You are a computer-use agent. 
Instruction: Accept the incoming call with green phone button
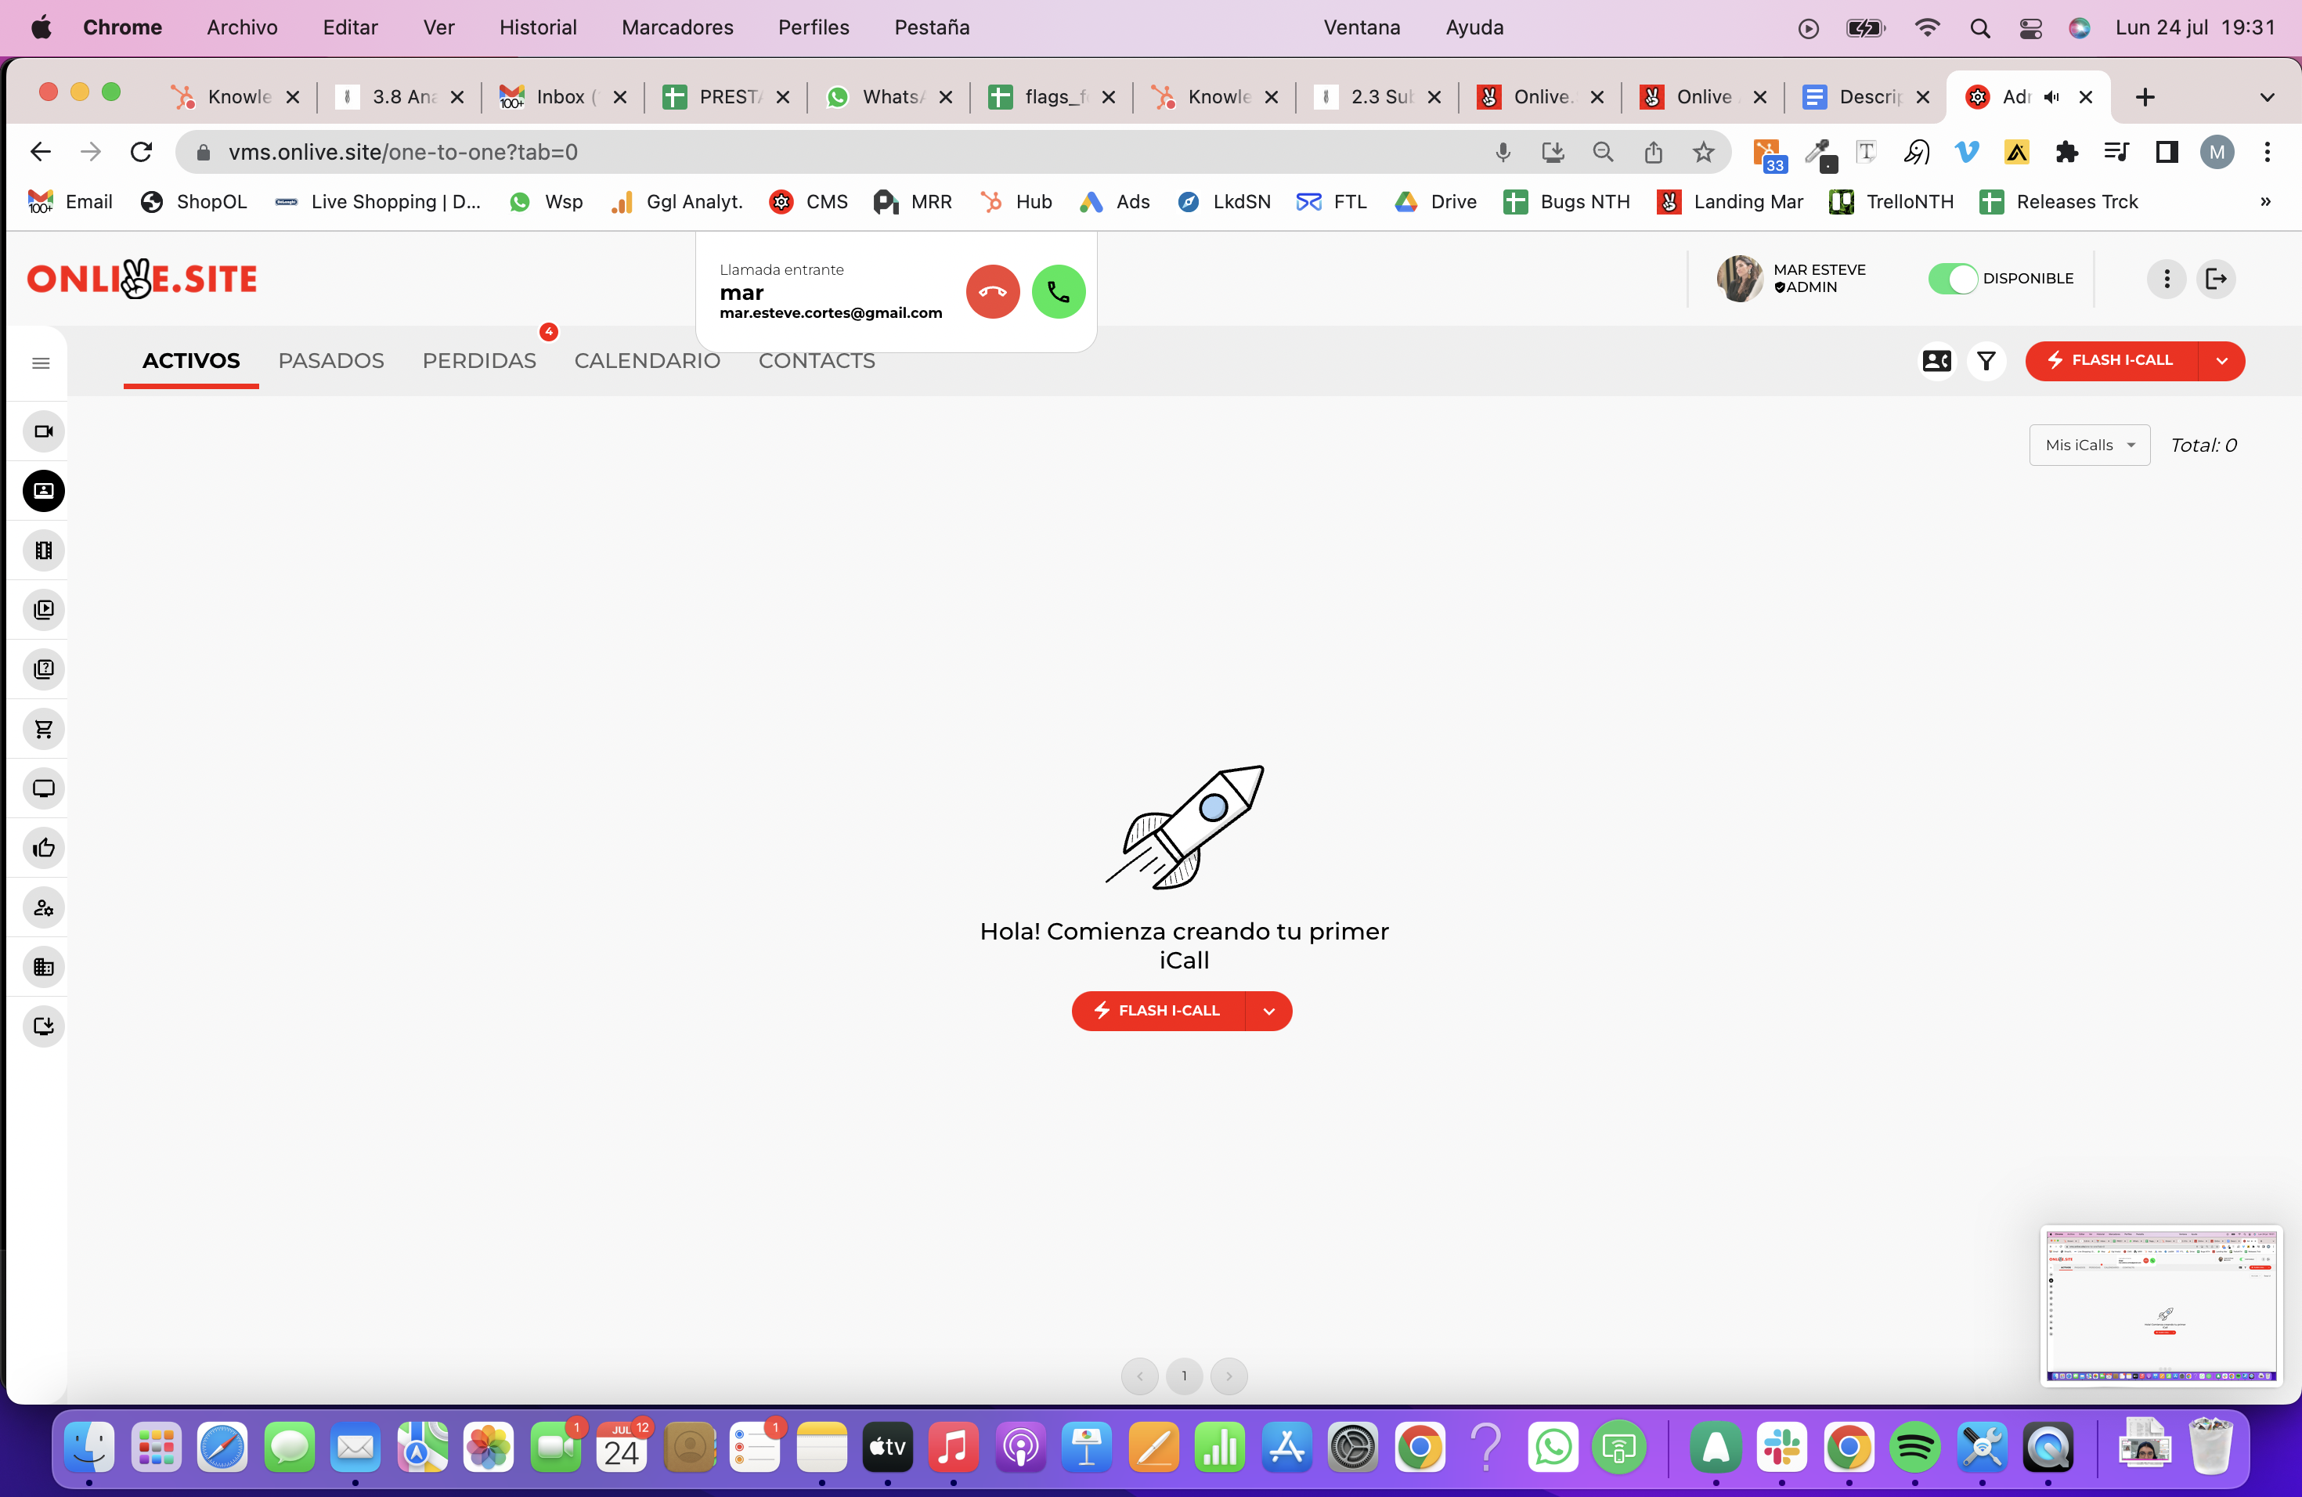pos(1058,292)
